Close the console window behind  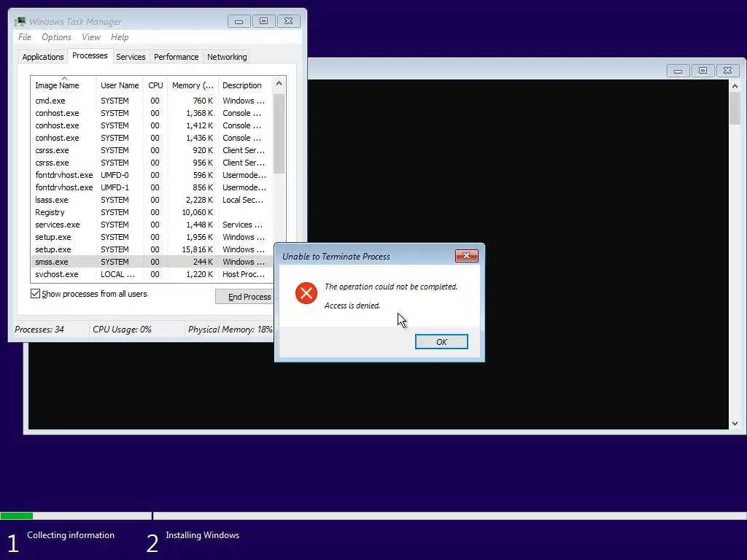[727, 71]
